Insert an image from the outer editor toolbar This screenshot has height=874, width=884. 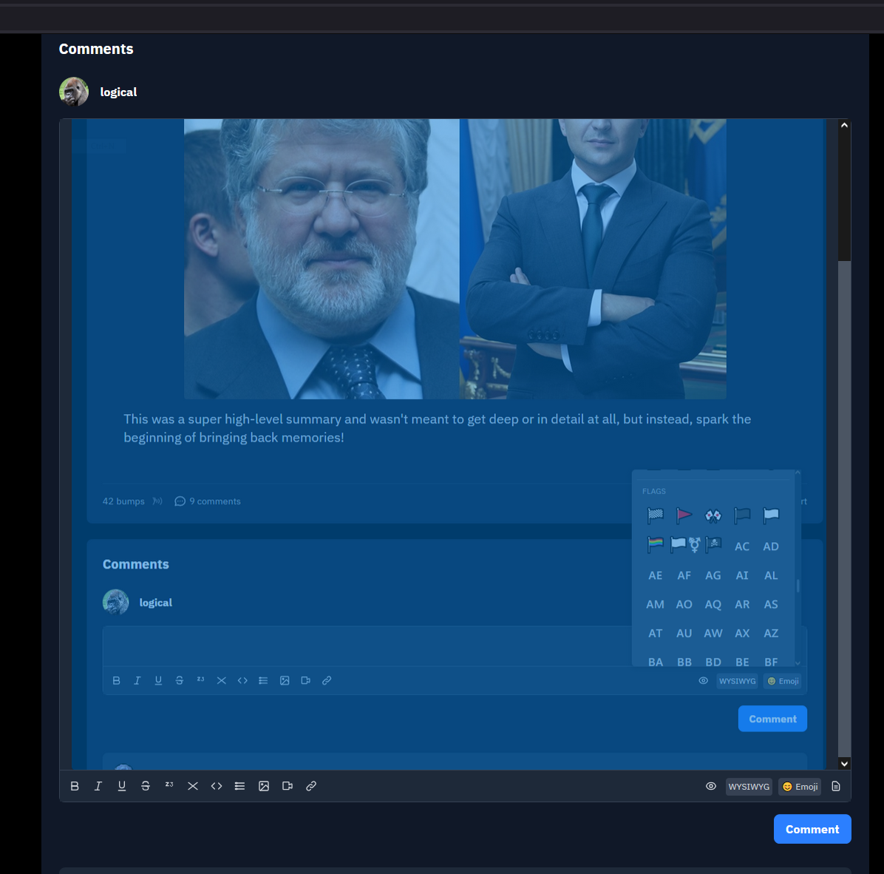[264, 786]
